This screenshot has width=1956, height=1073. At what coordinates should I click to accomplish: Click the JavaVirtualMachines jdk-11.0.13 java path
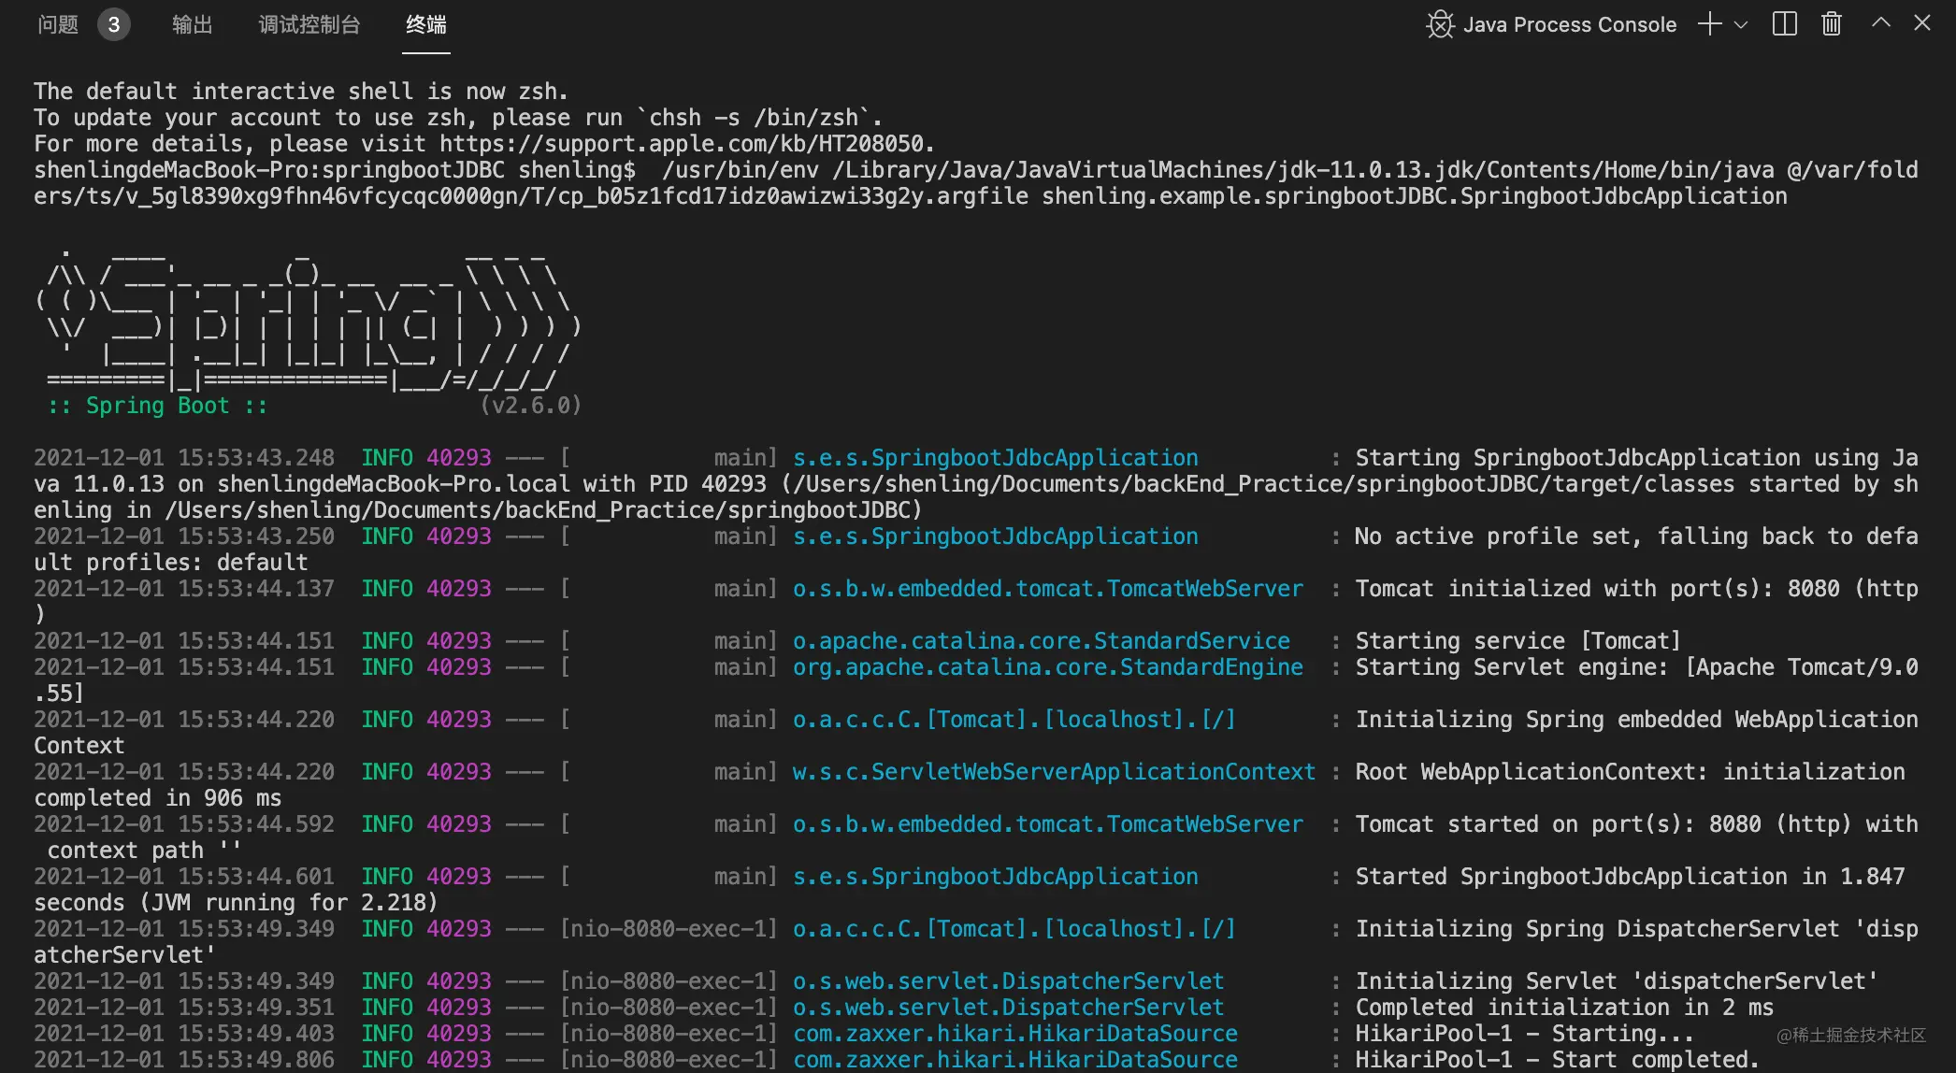(1302, 170)
